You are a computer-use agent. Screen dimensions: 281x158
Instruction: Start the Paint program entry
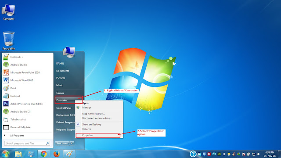pyautogui.click(x=27, y=88)
